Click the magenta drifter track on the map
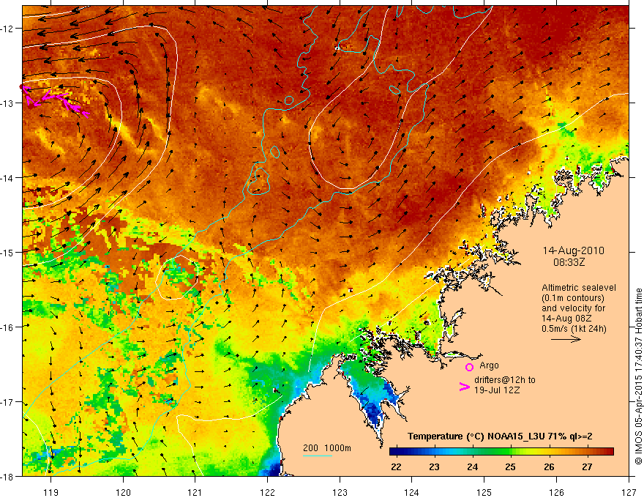The width and height of the screenshot is (644, 498). pos(56,100)
